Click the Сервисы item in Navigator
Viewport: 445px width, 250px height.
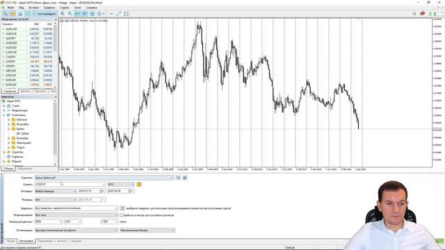click(x=17, y=157)
